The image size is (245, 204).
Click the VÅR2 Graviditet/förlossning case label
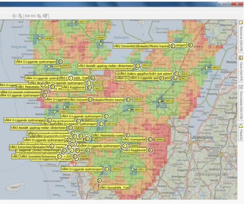coord(38,156)
